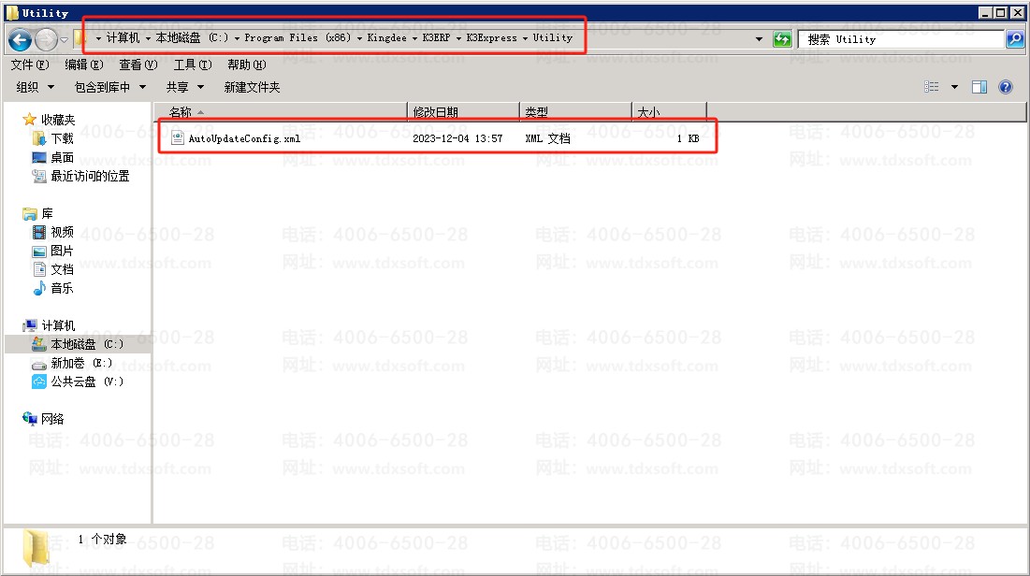
Task: Expand the view options dropdown arrow
Action: pyautogui.click(x=954, y=87)
